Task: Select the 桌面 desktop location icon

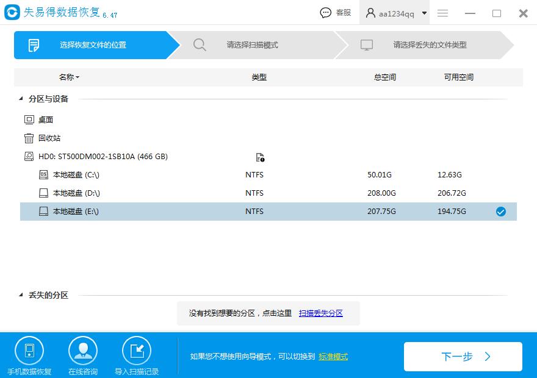Action: (29, 119)
